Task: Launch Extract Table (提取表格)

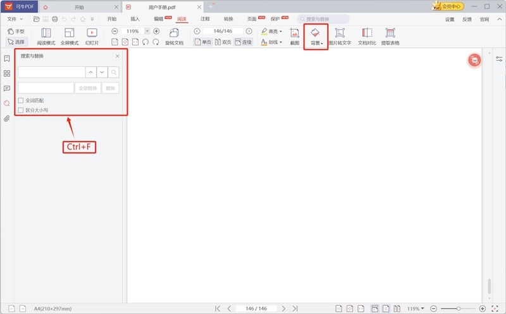Action: coord(390,37)
